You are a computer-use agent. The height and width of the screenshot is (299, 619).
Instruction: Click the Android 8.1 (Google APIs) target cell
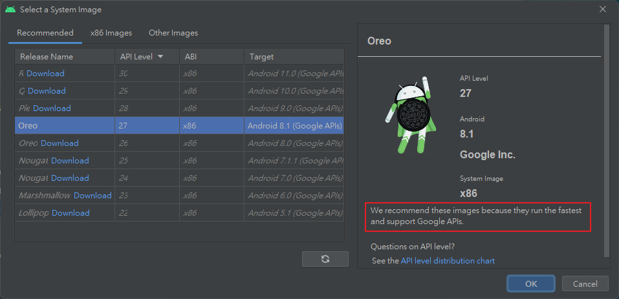pyautogui.click(x=295, y=126)
